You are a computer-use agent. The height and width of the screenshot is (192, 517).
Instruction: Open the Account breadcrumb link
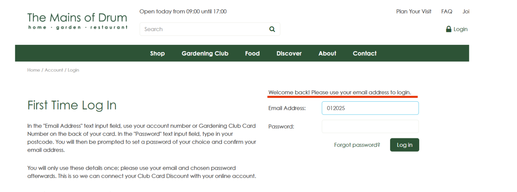point(54,70)
